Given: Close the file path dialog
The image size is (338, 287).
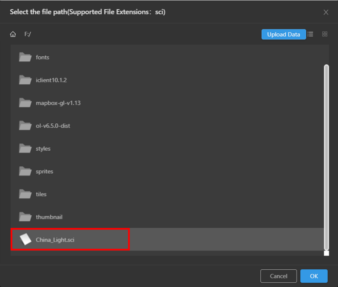Looking at the screenshot, I should (x=326, y=12).
